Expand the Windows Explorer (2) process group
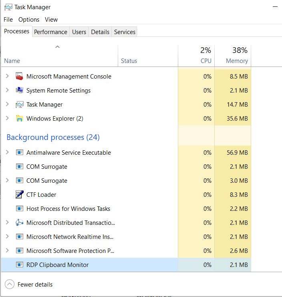282x297 pixels. click(x=7, y=118)
